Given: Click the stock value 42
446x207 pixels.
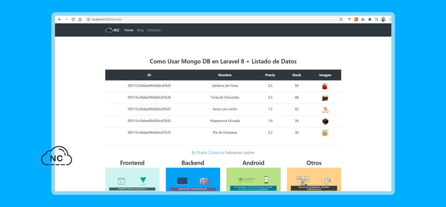Looking at the screenshot, I should (297, 109).
